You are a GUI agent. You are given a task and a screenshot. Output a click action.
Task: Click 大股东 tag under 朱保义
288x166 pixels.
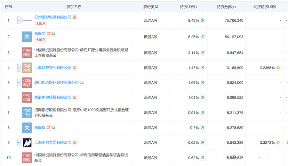click(41, 40)
